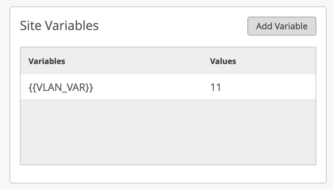Click the word Add on the Add Variable button

[264, 26]
